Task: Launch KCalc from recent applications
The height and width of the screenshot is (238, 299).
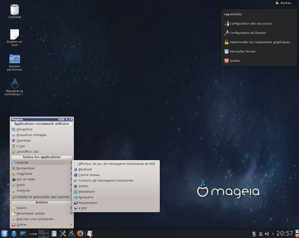Action: (x=42, y=146)
